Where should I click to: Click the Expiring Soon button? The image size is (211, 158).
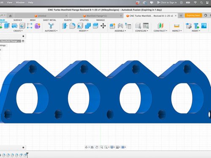[193, 15]
